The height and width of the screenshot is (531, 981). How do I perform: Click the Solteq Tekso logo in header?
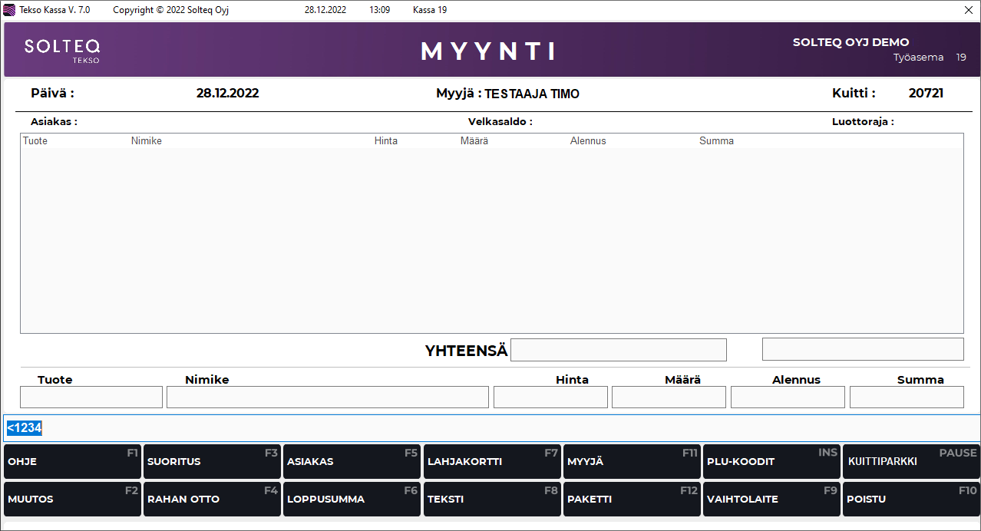pyautogui.click(x=62, y=50)
